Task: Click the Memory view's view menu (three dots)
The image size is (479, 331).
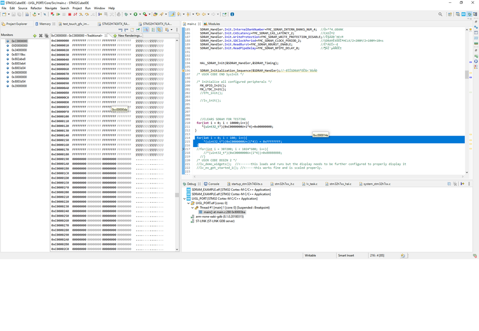Action: 177,30
